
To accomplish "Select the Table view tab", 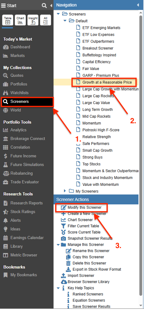I will (8, 20).
